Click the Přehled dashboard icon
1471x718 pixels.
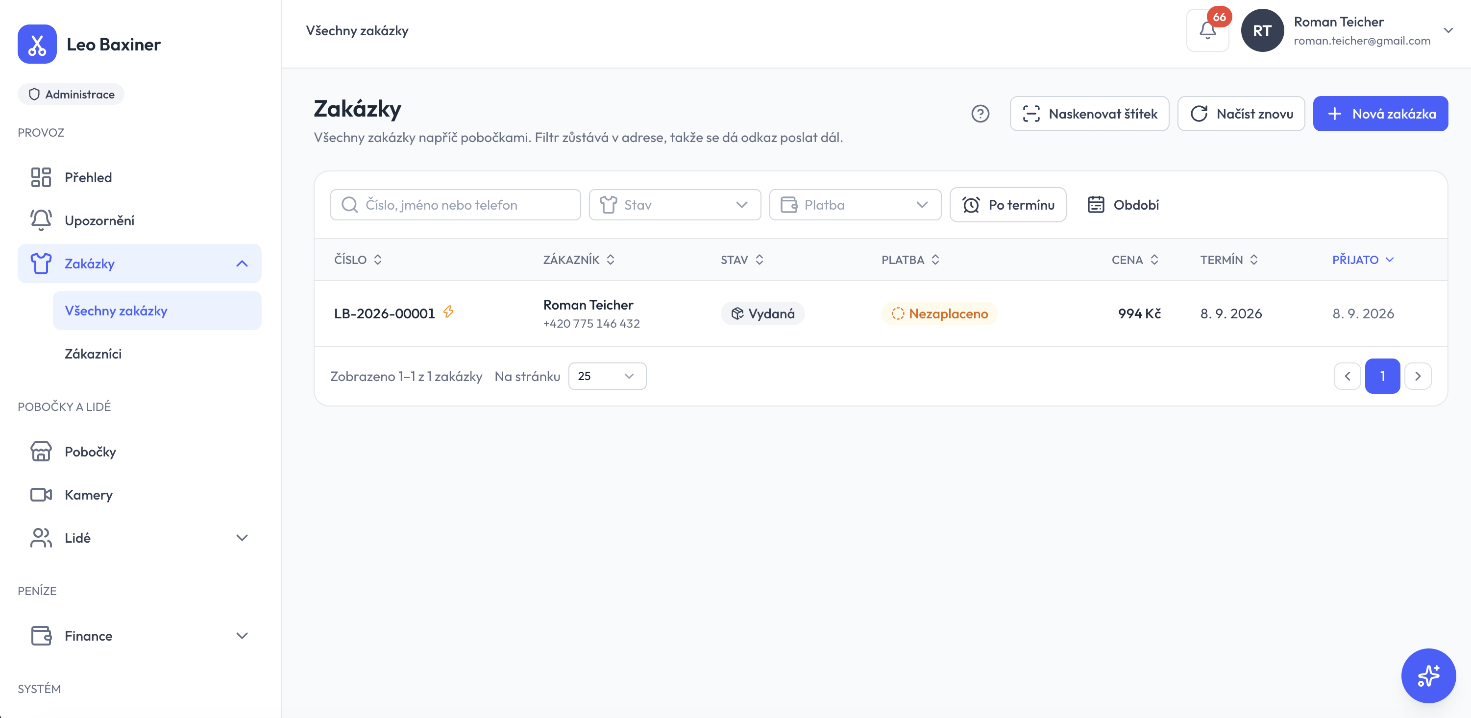point(41,177)
